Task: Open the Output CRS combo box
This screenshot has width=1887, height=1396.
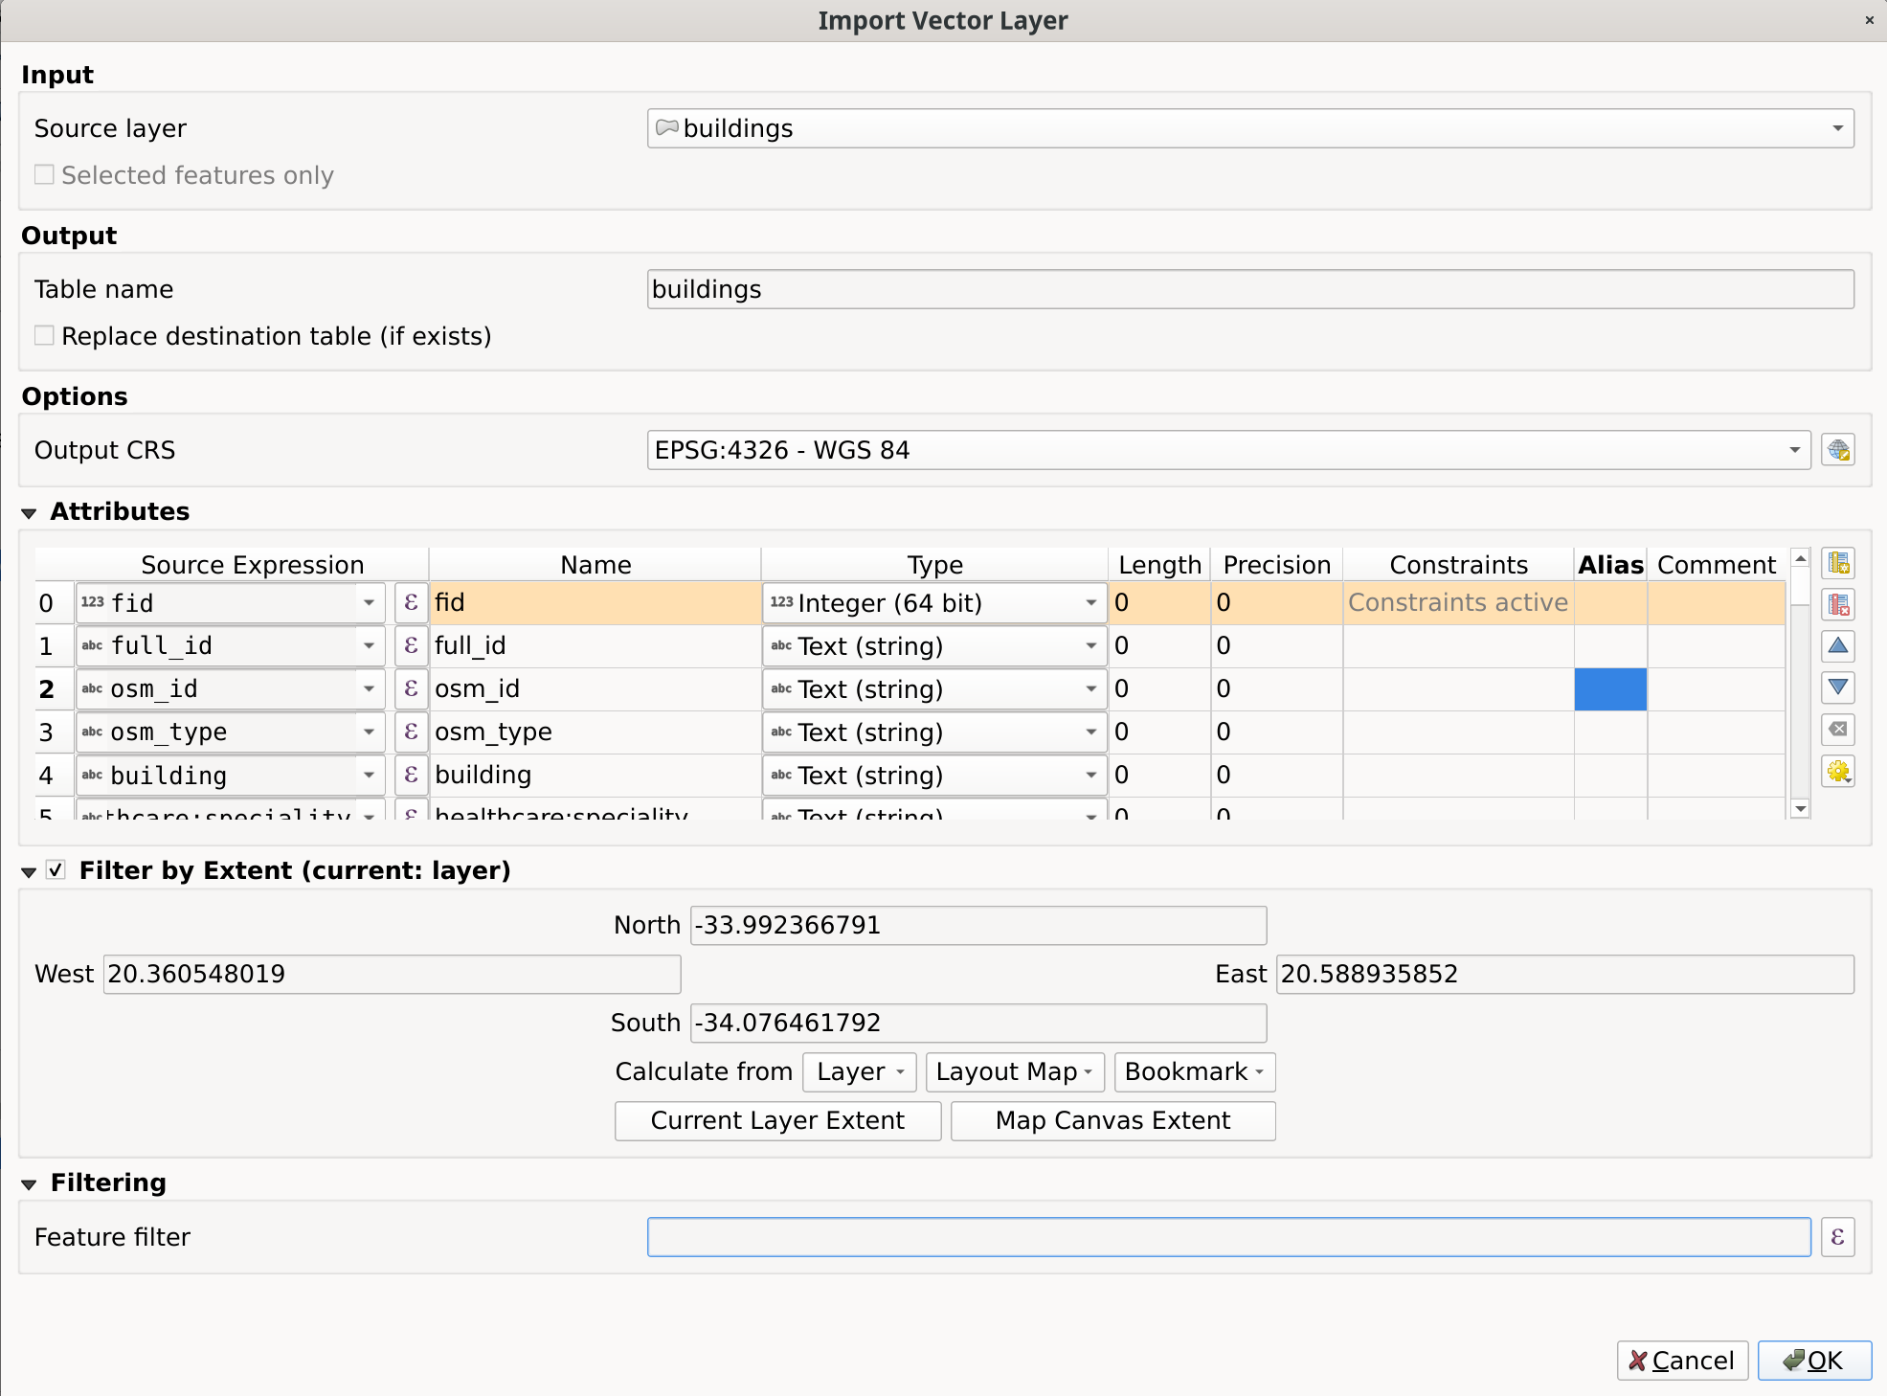Action: [1227, 450]
